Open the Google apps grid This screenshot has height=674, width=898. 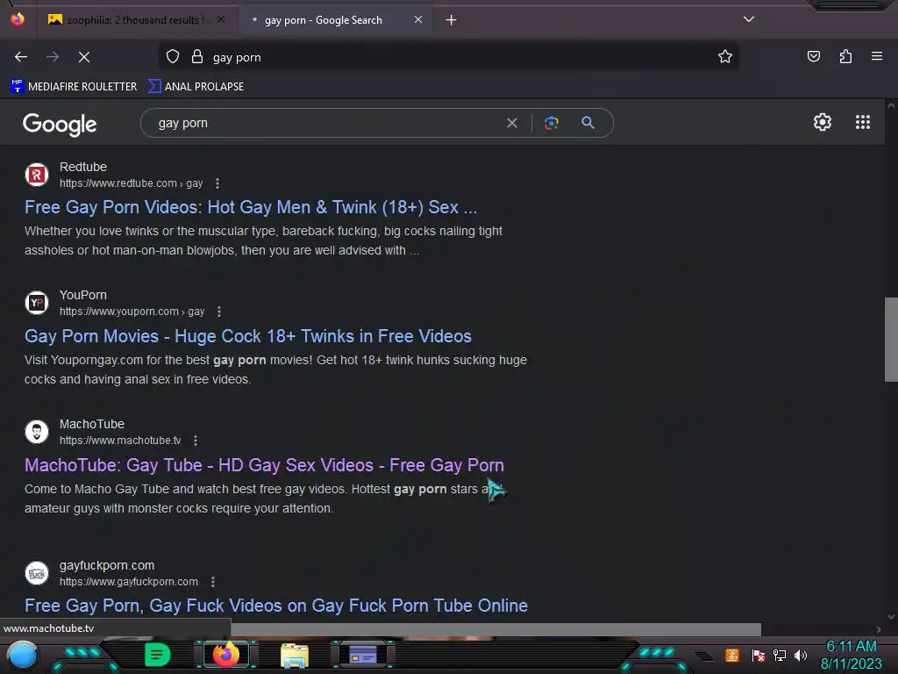pos(863,122)
